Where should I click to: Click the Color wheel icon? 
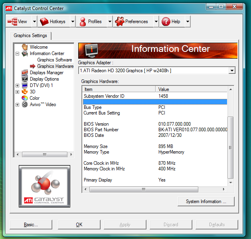25,98
